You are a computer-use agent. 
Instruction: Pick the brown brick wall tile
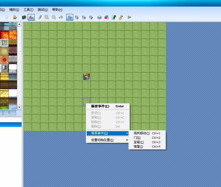point(4,102)
